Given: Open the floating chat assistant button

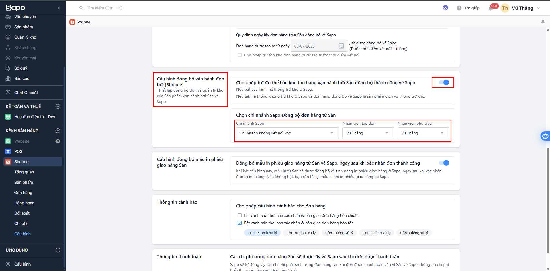Looking at the screenshot, I should (545, 136).
